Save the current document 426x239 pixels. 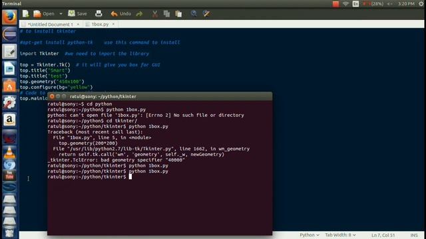tap(77, 13)
